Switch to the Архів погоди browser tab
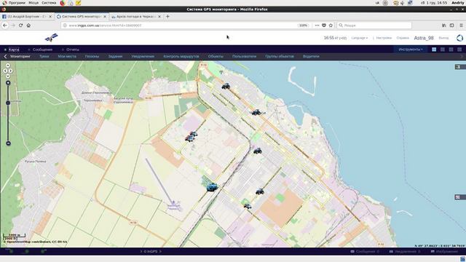 tap(136, 17)
